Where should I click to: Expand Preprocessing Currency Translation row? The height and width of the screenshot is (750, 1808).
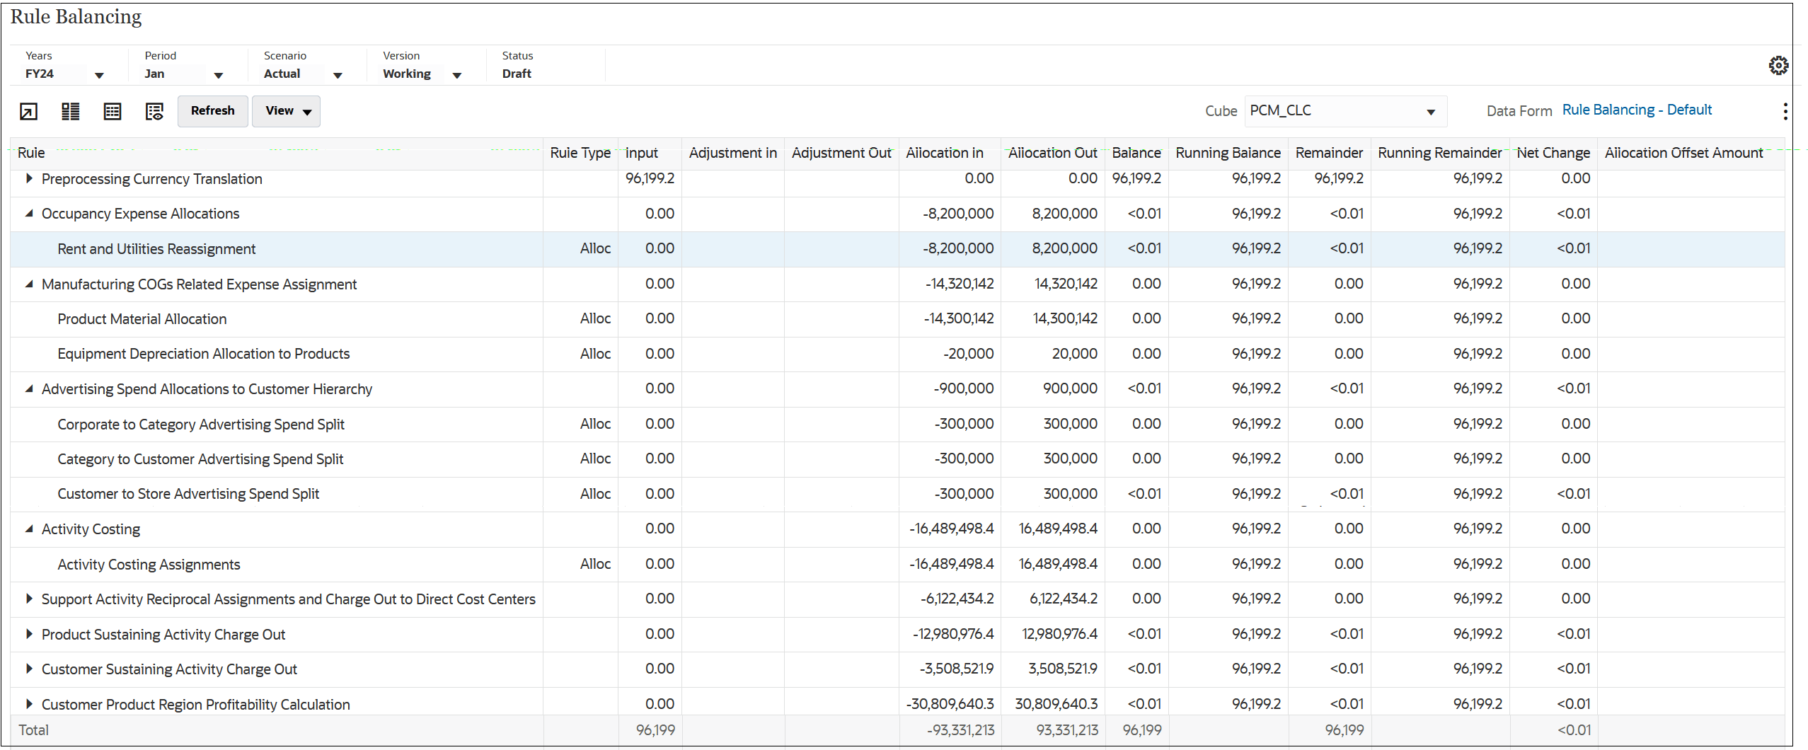[29, 178]
